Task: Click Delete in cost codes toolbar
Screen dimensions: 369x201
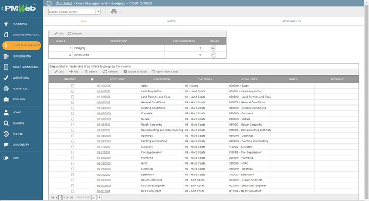Action: click(x=91, y=72)
